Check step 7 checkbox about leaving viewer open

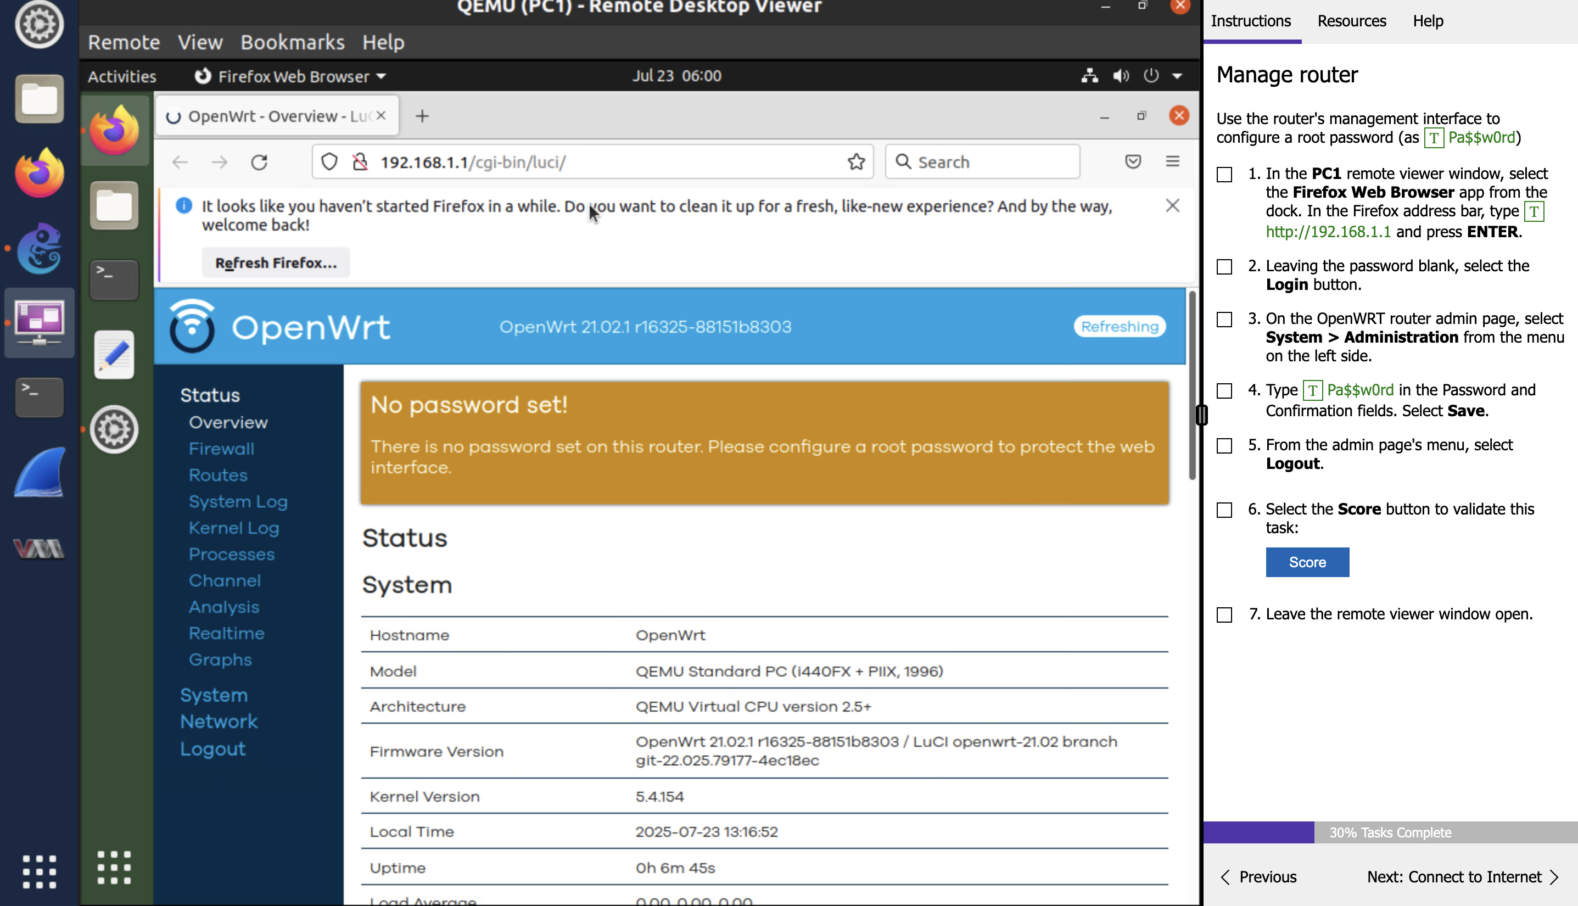pyautogui.click(x=1224, y=616)
